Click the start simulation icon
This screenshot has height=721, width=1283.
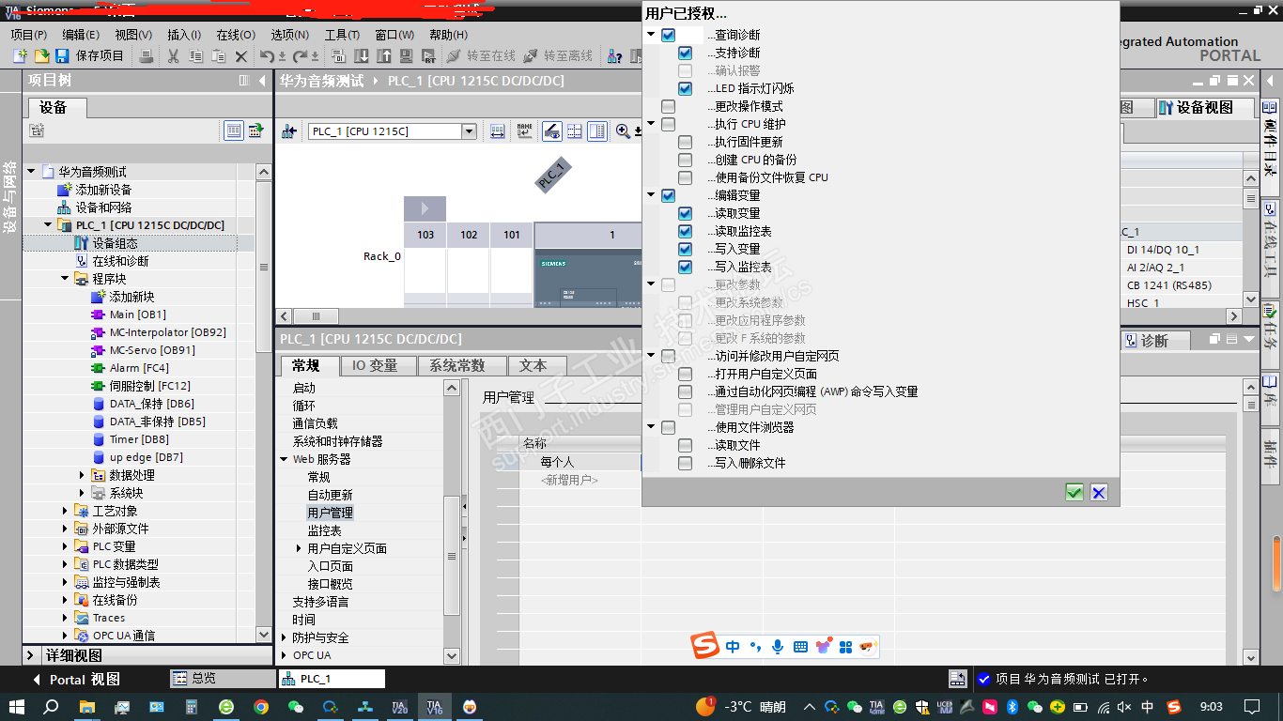tap(407, 56)
